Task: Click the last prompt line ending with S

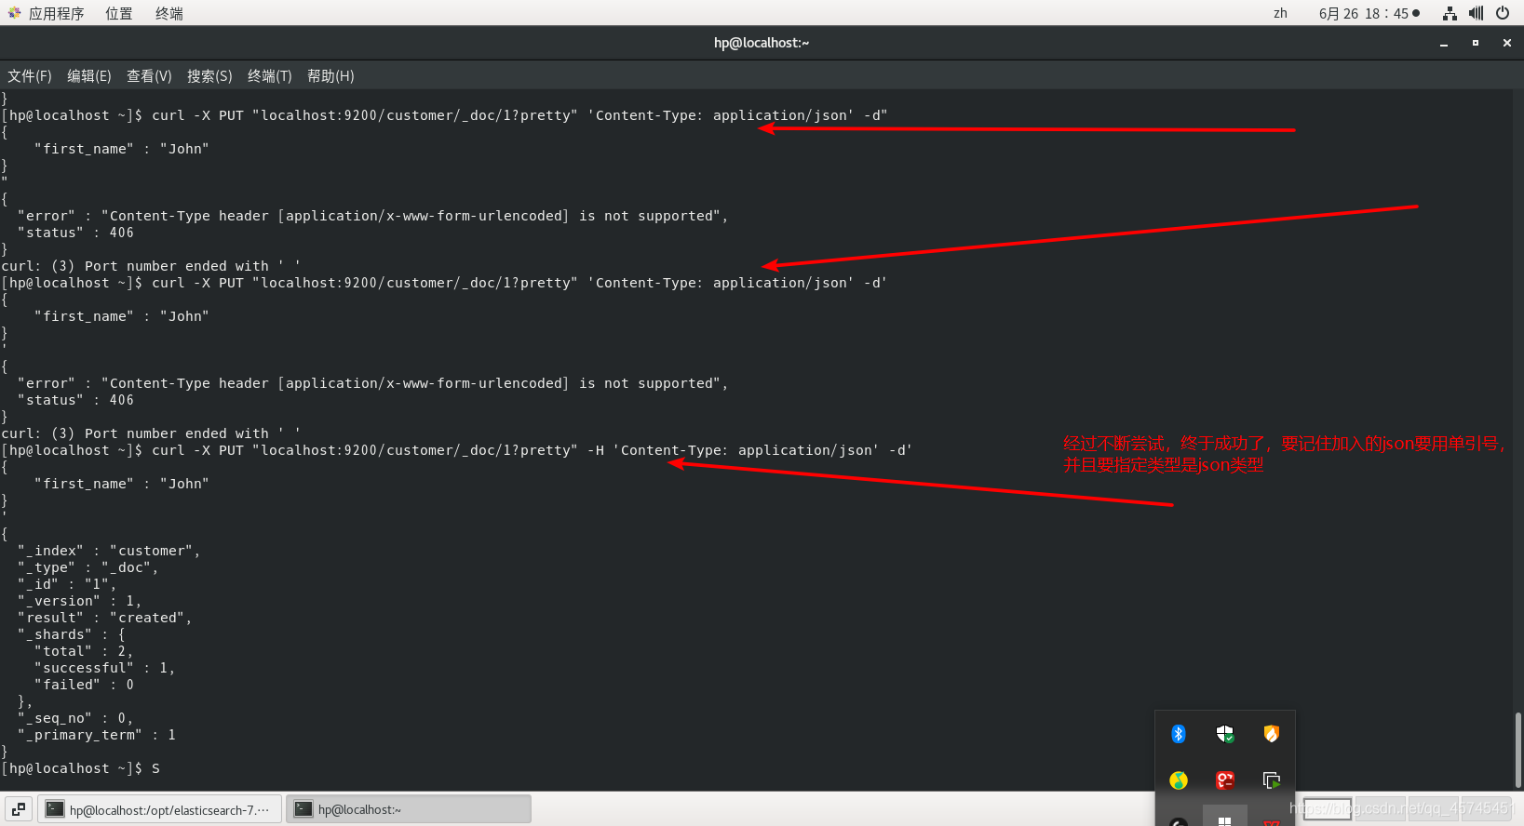Action: (x=81, y=768)
